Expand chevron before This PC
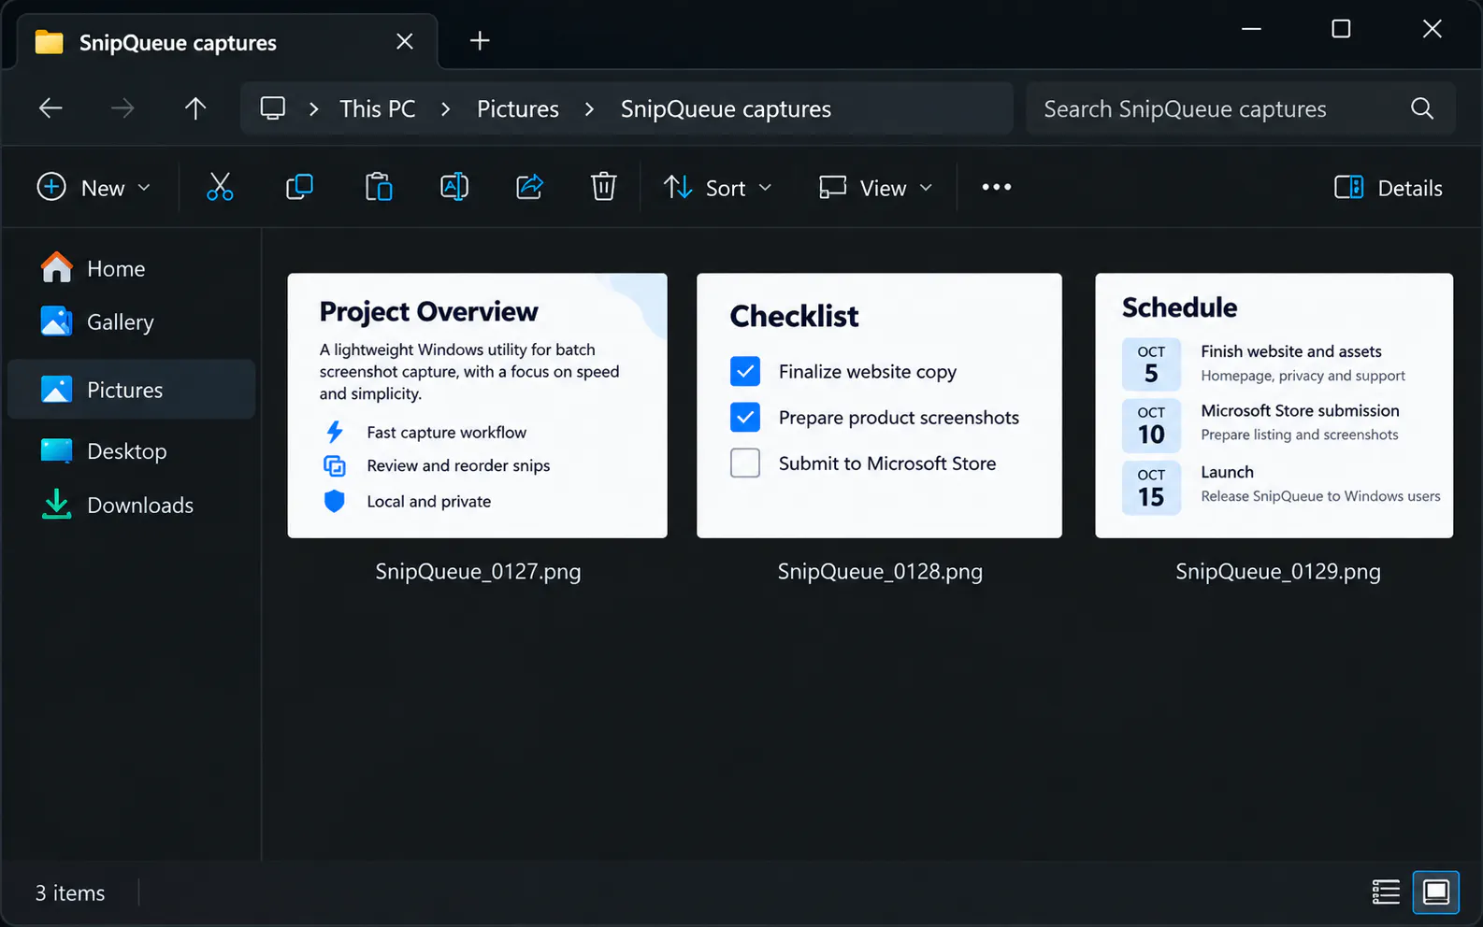The image size is (1483, 927). click(x=314, y=109)
